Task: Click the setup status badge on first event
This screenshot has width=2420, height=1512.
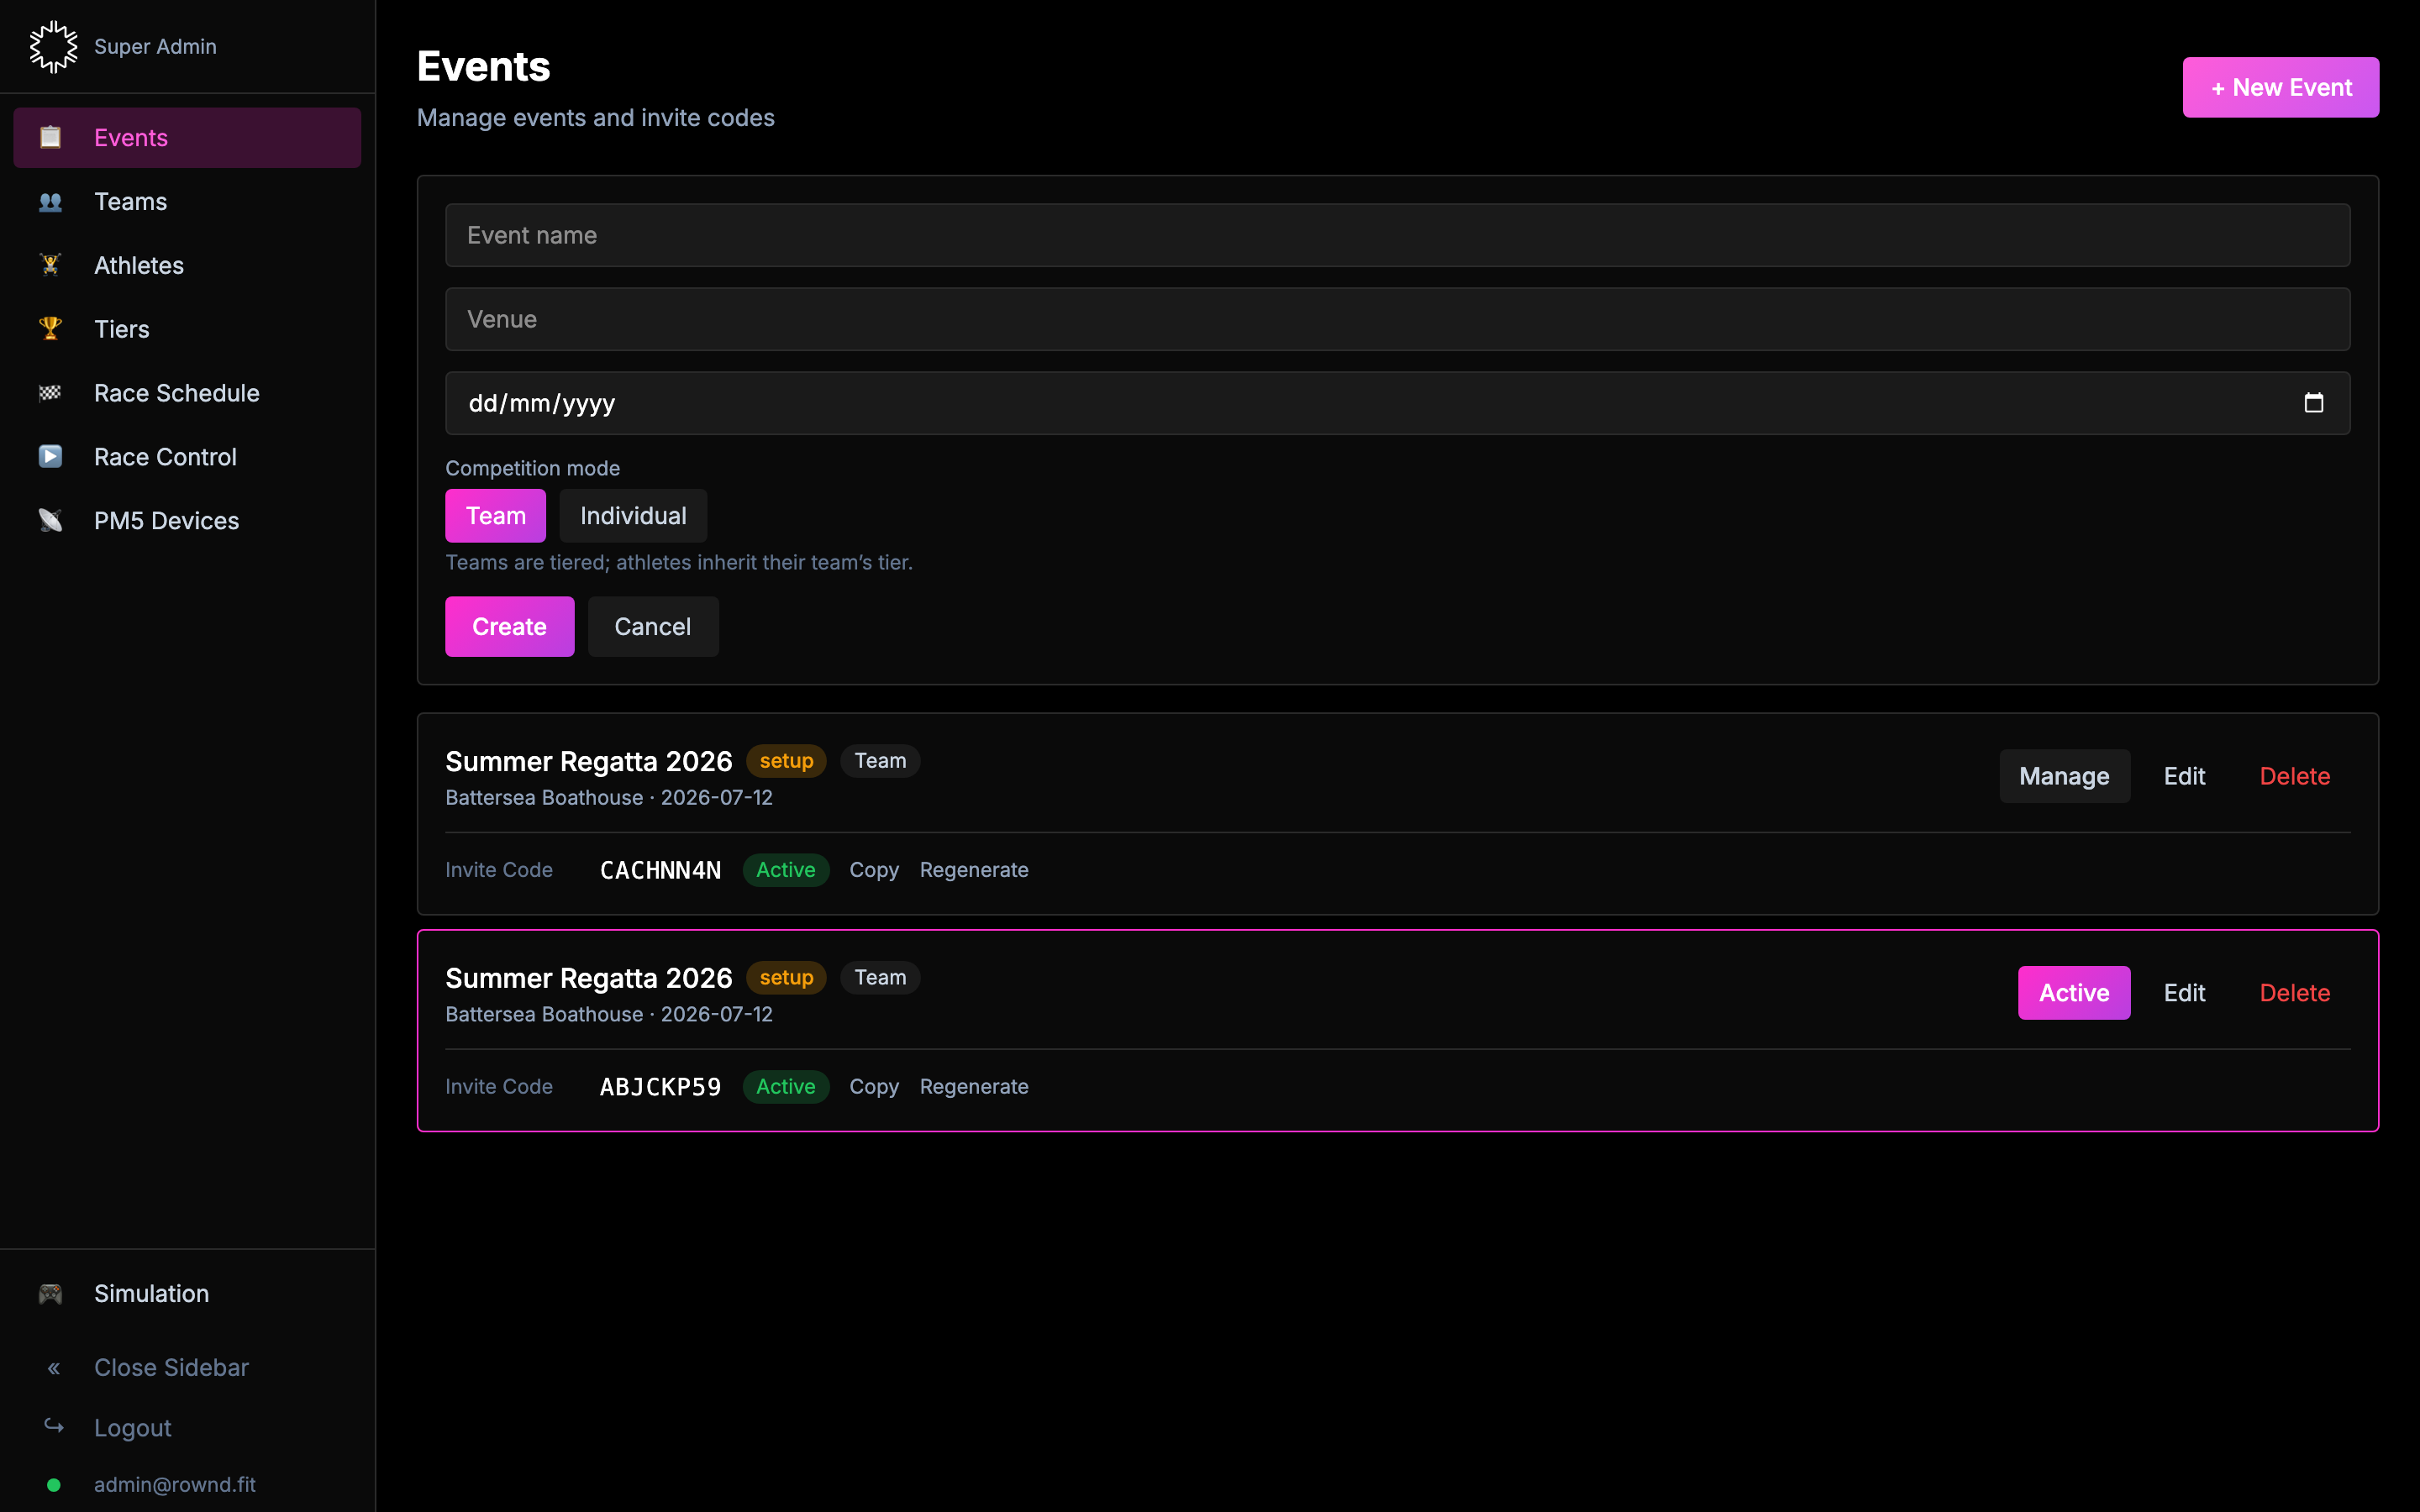Action: [786, 760]
